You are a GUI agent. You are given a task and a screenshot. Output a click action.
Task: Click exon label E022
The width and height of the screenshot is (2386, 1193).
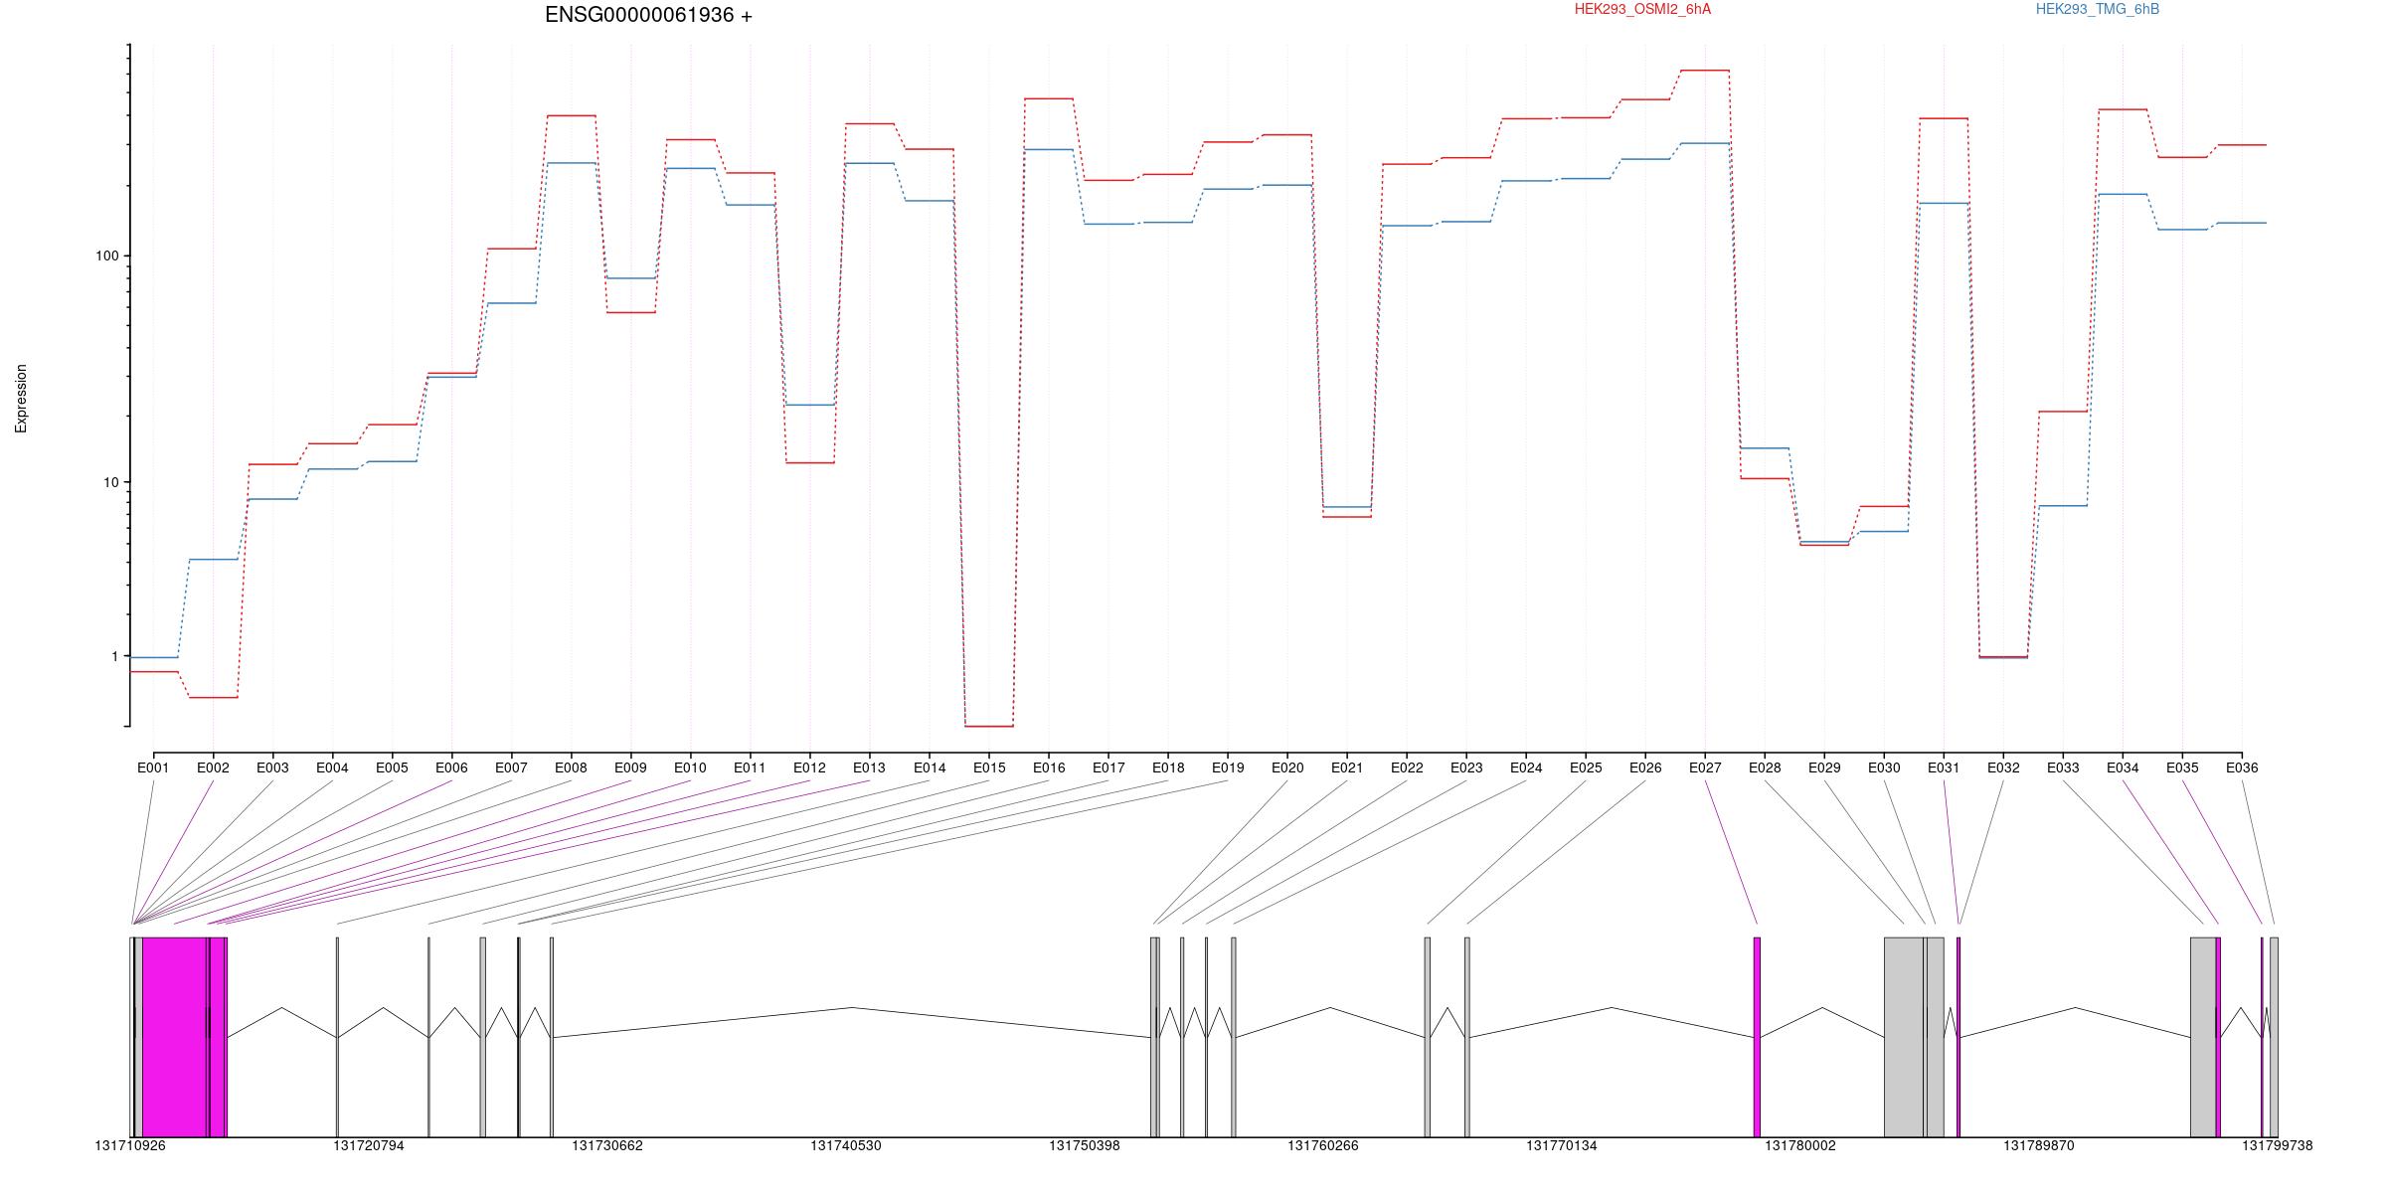coord(1407,767)
